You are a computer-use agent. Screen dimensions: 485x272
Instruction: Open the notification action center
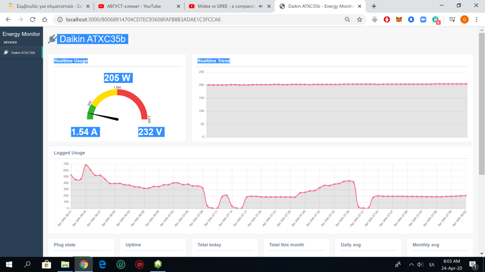click(x=473, y=265)
